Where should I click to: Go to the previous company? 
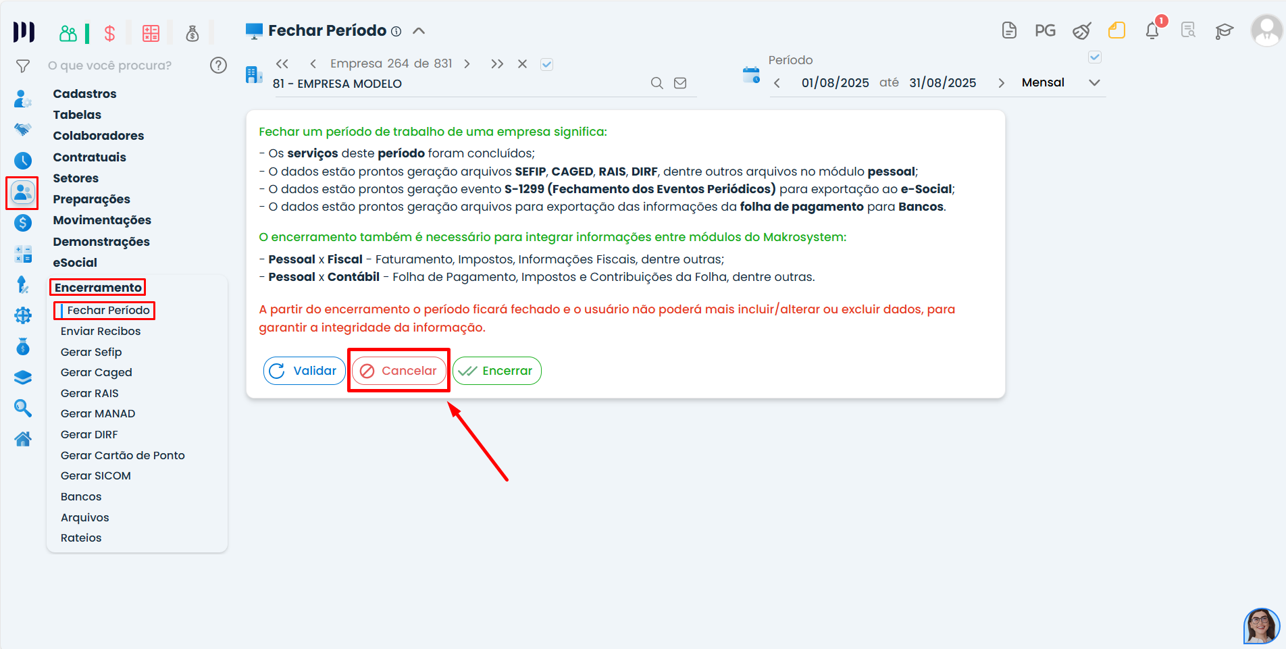pyautogui.click(x=313, y=63)
